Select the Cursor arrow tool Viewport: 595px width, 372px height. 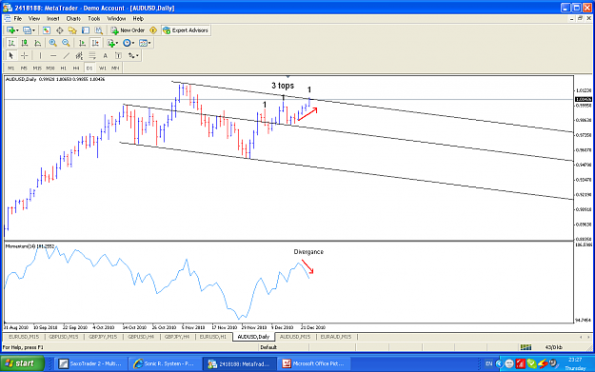tap(11, 56)
